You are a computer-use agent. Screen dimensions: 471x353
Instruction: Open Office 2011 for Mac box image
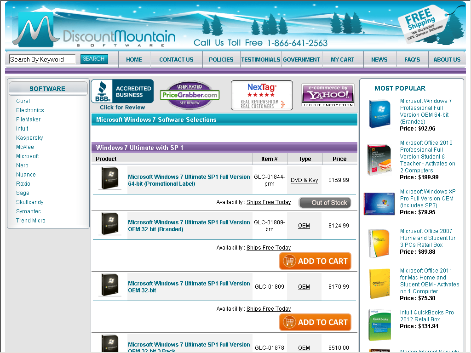point(379,284)
